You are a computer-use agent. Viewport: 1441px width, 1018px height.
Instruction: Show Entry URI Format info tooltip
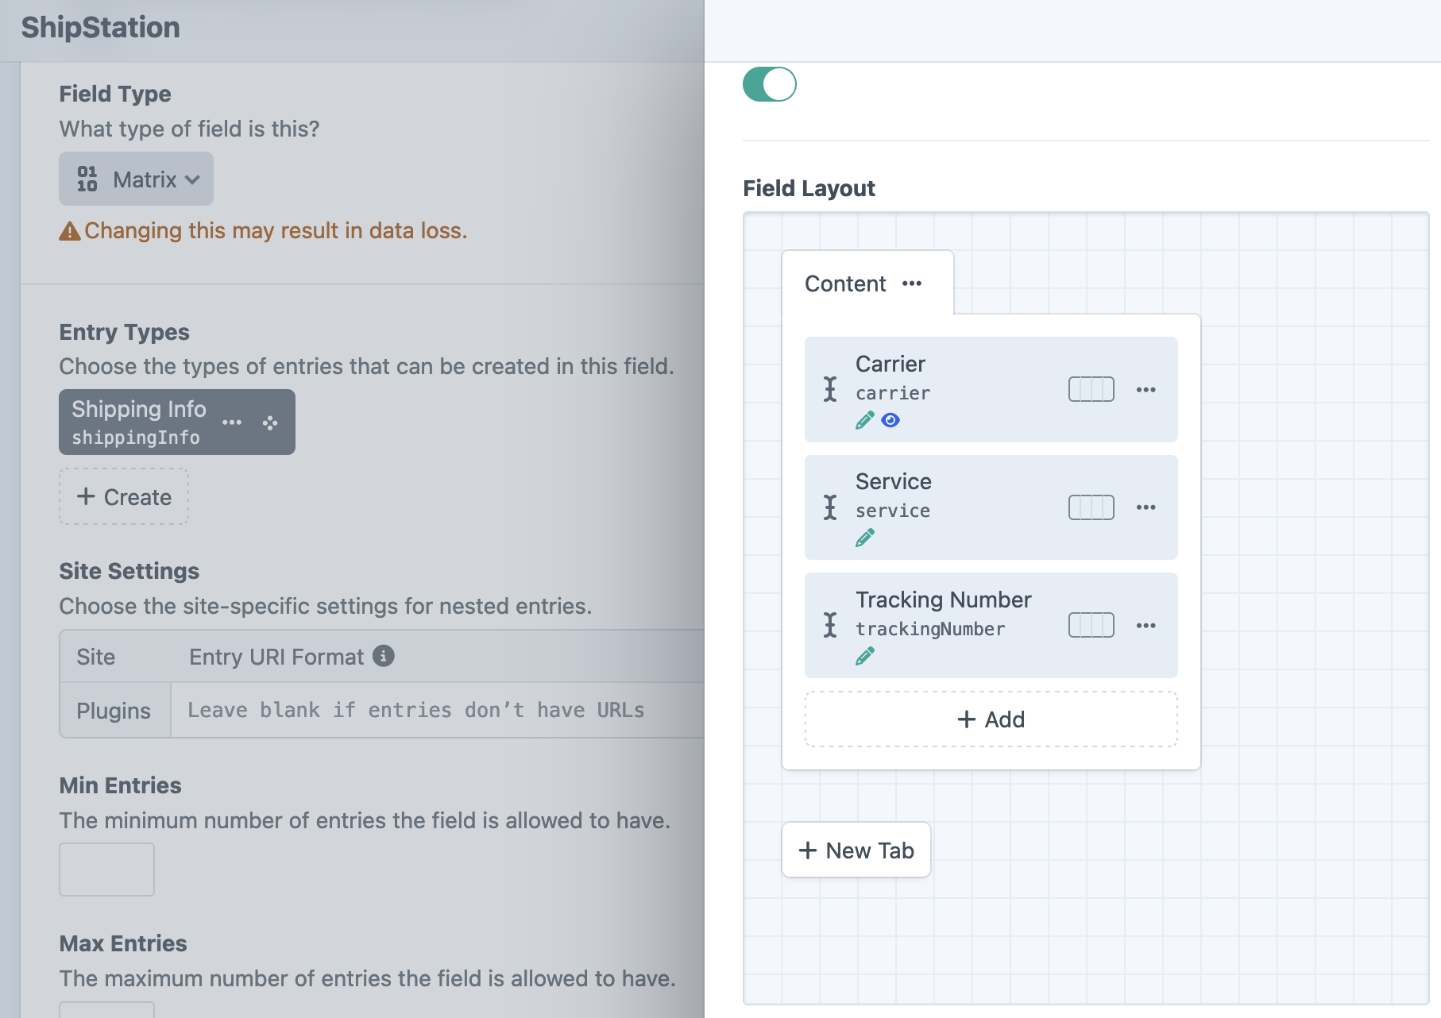coord(384,656)
